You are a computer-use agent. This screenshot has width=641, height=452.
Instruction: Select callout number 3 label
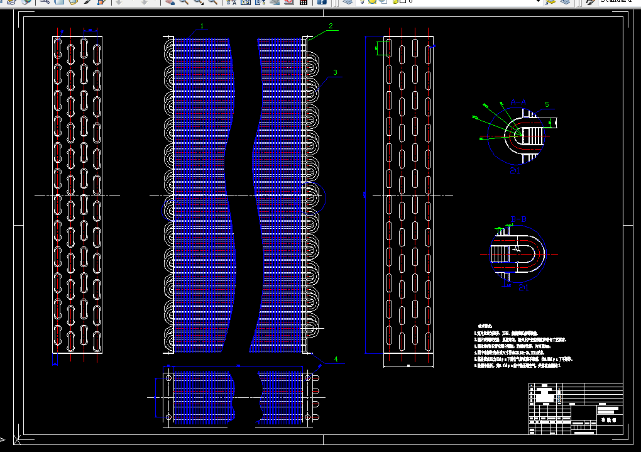click(x=335, y=72)
